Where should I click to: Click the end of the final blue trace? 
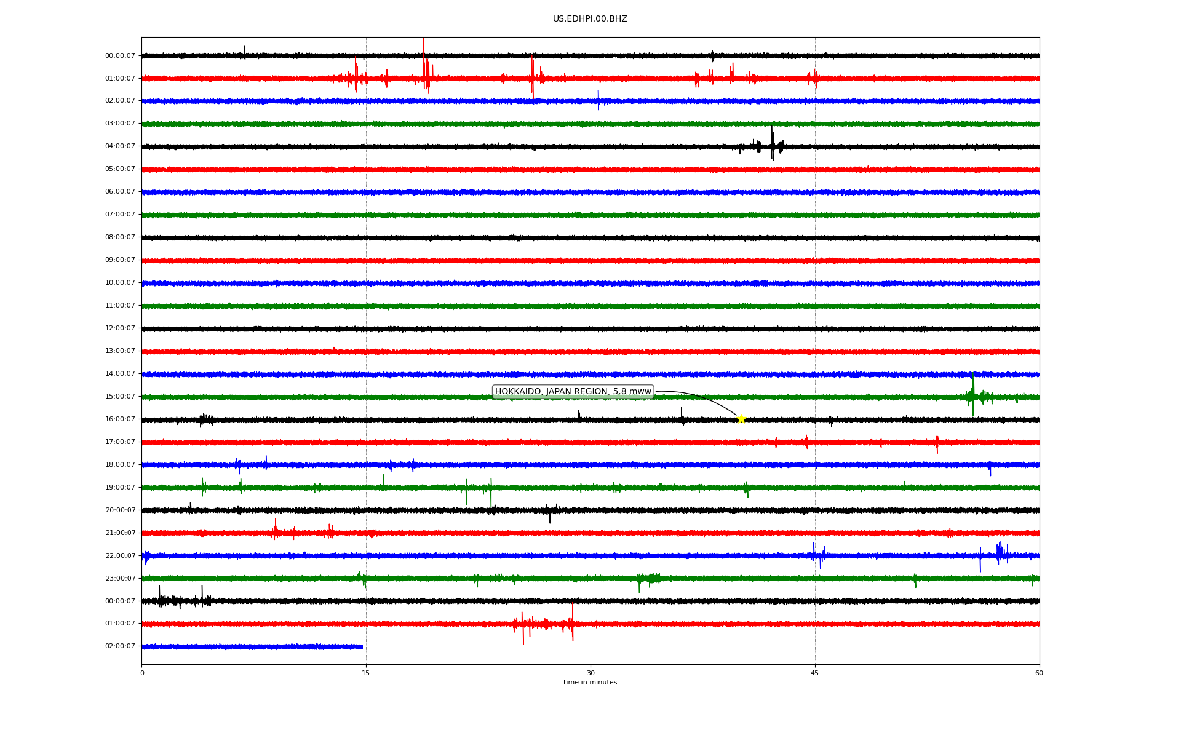pos(362,646)
